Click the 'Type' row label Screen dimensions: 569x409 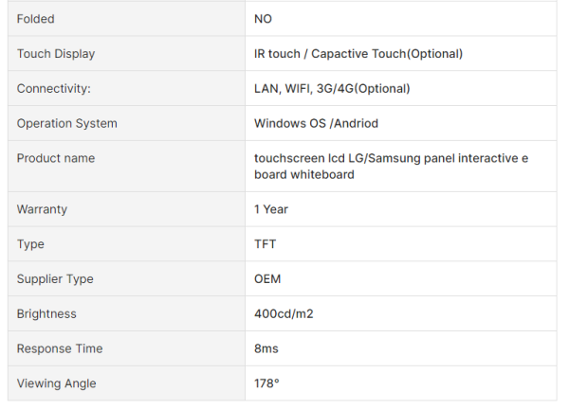tap(30, 244)
